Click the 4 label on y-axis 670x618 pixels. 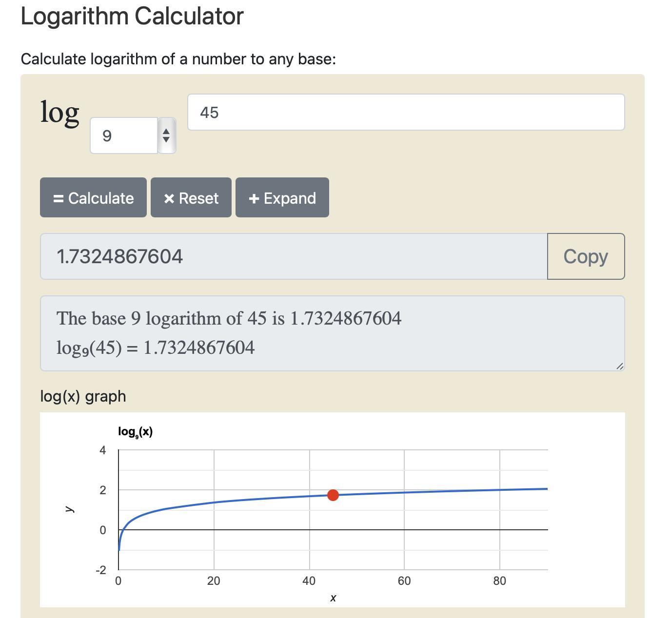click(x=102, y=450)
